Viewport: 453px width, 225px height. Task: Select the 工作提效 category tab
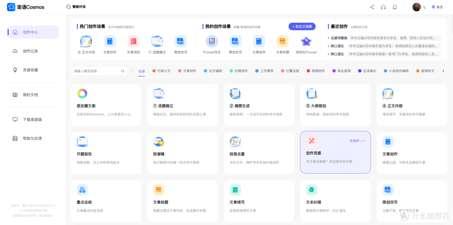click(x=264, y=71)
